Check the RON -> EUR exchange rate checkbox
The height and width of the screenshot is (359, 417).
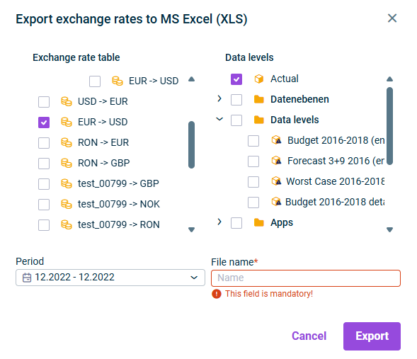(44, 143)
